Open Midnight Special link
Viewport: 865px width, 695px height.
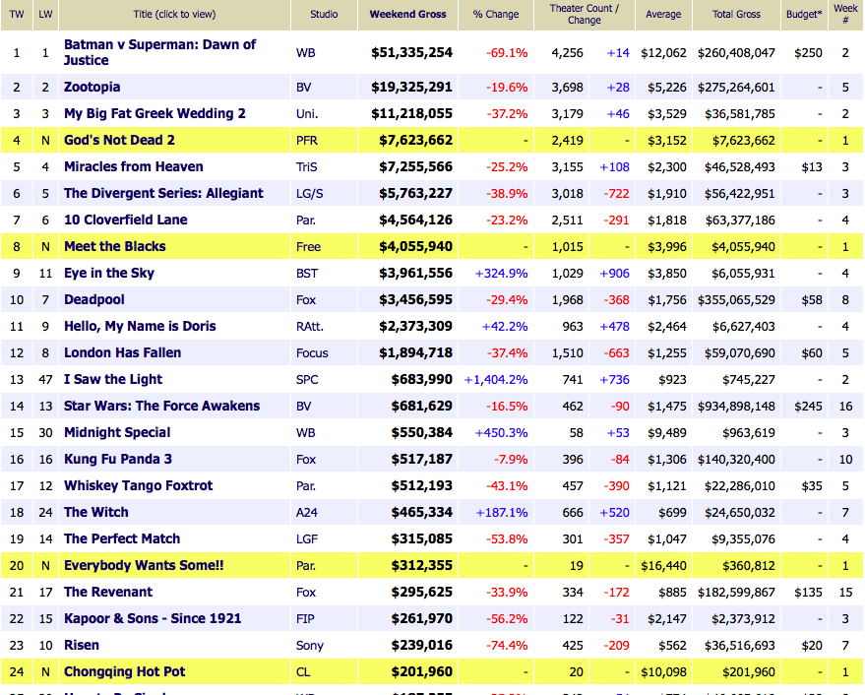click(117, 432)
